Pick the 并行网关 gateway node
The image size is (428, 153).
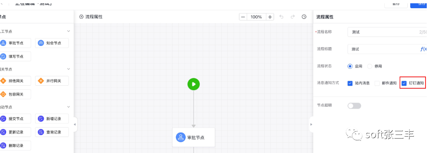point(52,80)
